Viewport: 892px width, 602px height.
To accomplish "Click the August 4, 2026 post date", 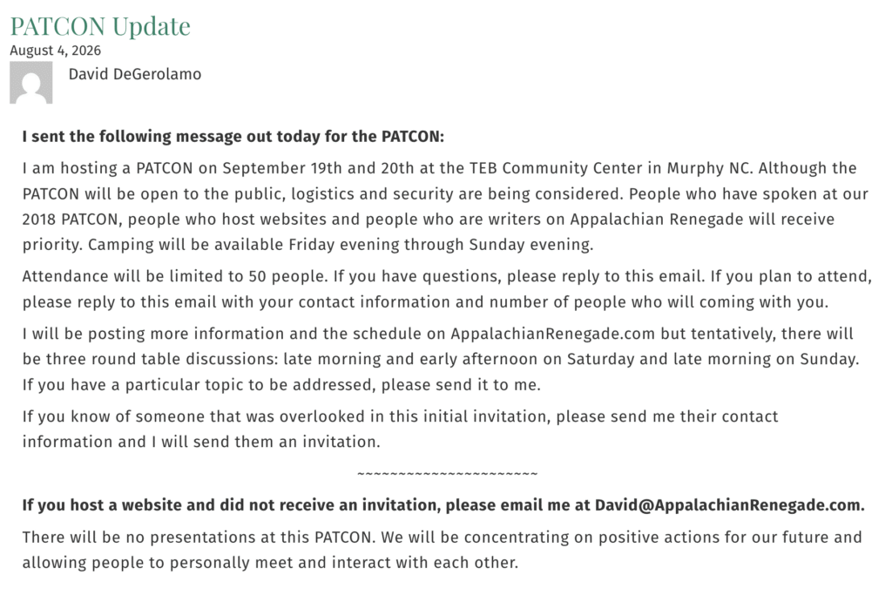I will [55, 51].
